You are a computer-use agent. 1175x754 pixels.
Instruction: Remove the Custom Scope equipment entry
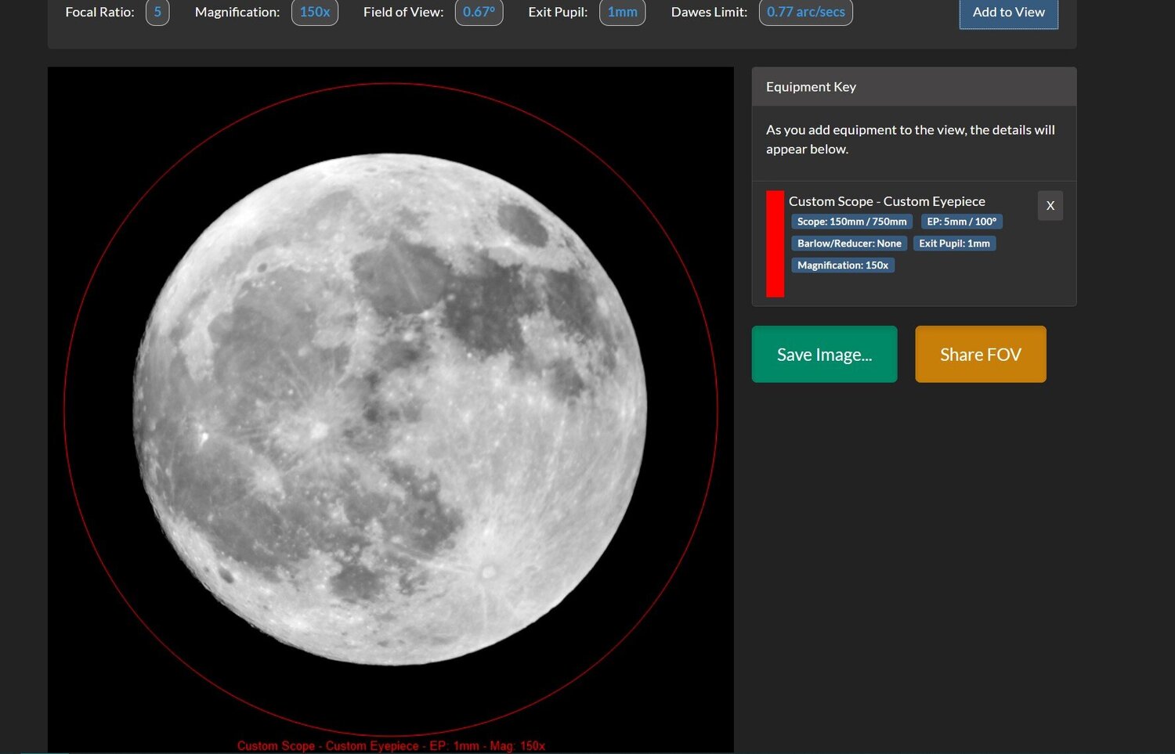coord(1050,205)
